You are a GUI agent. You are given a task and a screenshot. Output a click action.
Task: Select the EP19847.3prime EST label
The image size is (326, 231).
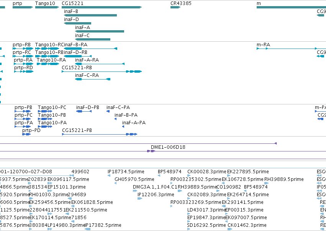coord(206,218)
